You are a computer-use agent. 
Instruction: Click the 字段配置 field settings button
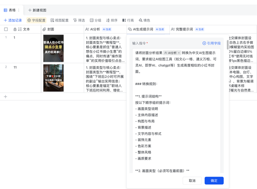pyautogui.click(x=37, y=20)
